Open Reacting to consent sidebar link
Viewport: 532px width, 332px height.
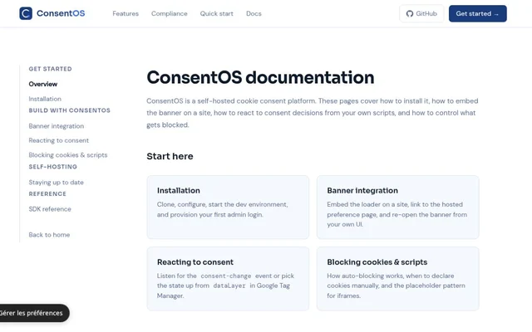59,140
